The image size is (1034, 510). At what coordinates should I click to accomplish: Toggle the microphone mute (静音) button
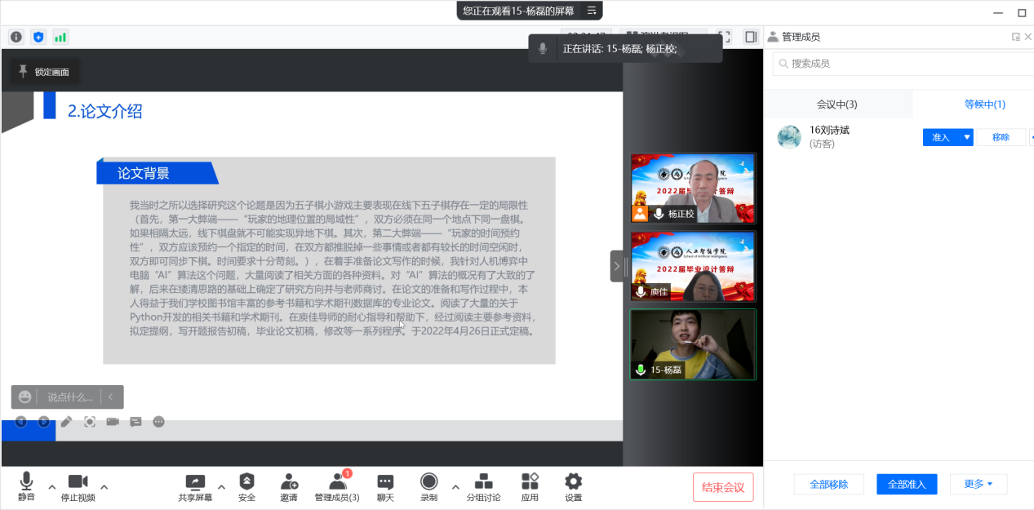pos(26,482)
